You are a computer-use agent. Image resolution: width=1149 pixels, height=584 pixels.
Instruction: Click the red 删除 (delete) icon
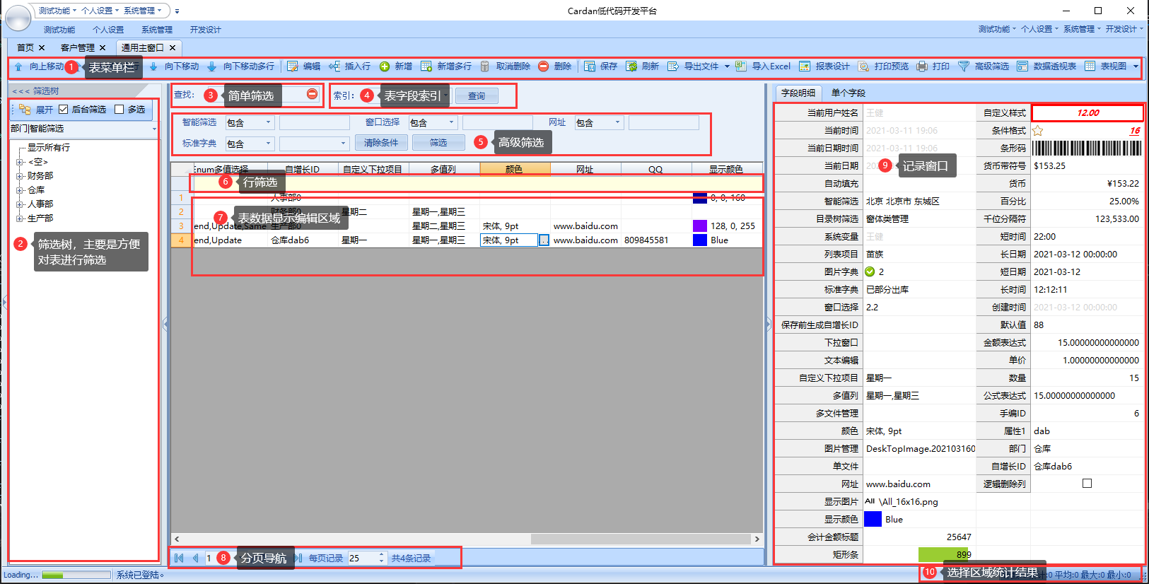coord(543,66)
